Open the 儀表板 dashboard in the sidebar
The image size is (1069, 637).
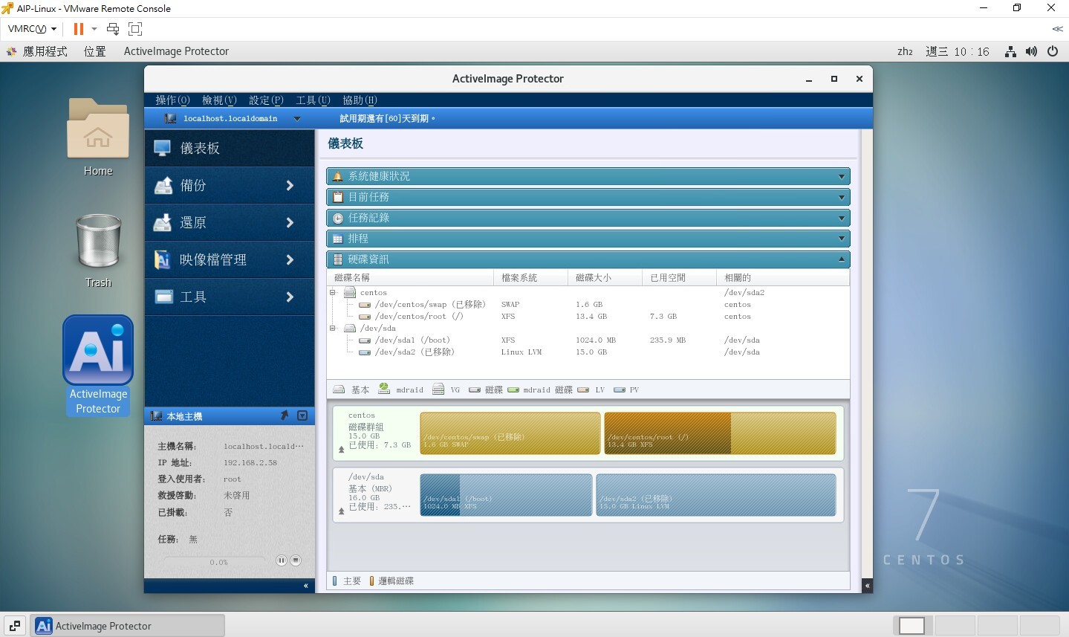[200, 148]
